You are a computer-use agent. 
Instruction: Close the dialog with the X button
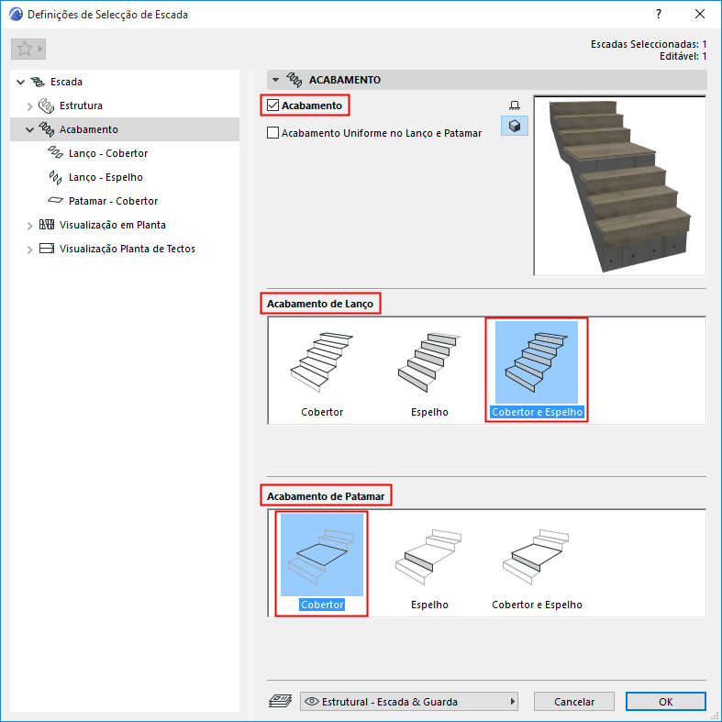click(x=700, y=15)
